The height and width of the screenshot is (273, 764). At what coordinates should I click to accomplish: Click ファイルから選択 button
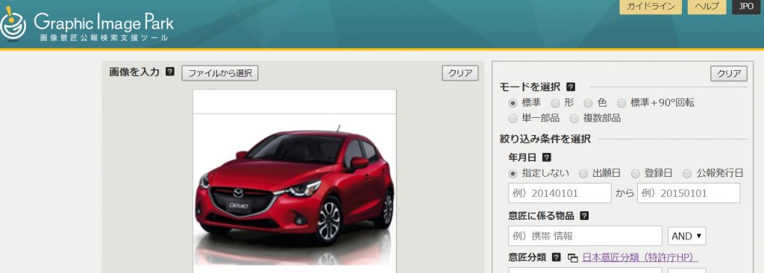(x=220, y=73)
